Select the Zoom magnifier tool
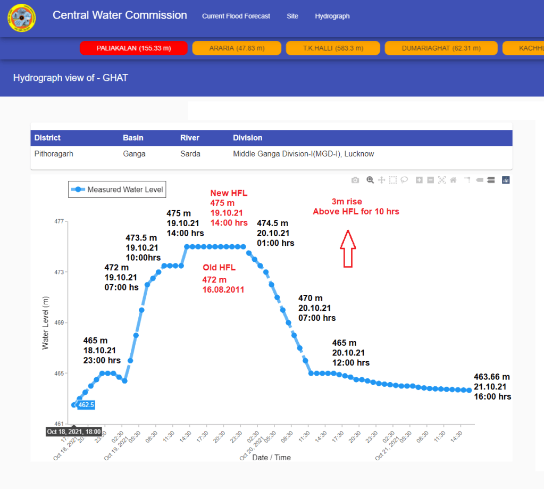544x489 pixels. (370, 180)
